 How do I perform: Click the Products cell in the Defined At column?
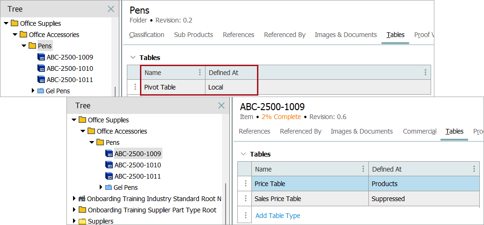tap(424, 184)
